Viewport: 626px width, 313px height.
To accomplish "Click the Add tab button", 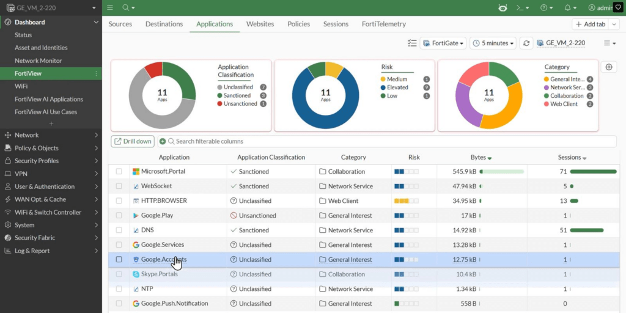I will 591,24.
